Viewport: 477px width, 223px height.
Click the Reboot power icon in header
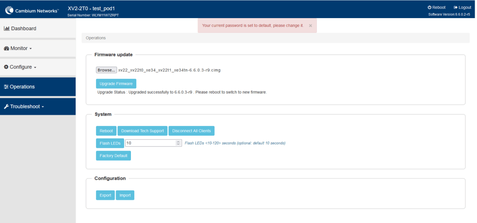point(429,7)
